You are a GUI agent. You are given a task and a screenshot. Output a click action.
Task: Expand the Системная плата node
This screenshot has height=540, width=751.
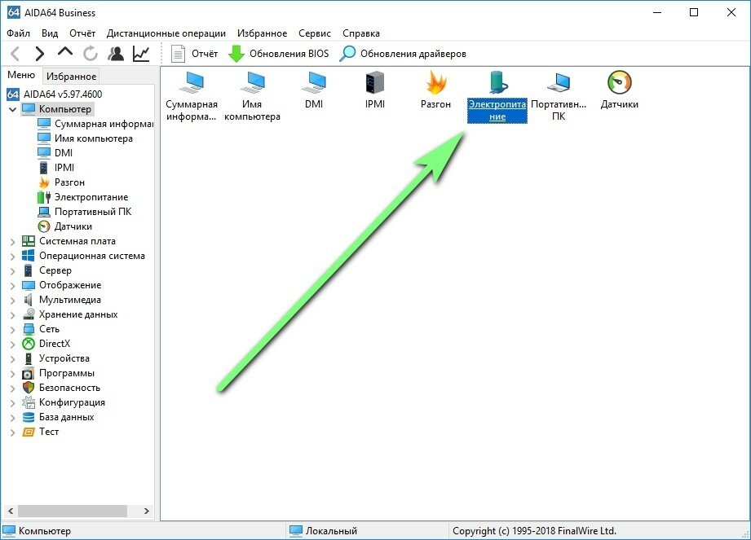click(x=13, y=242)
